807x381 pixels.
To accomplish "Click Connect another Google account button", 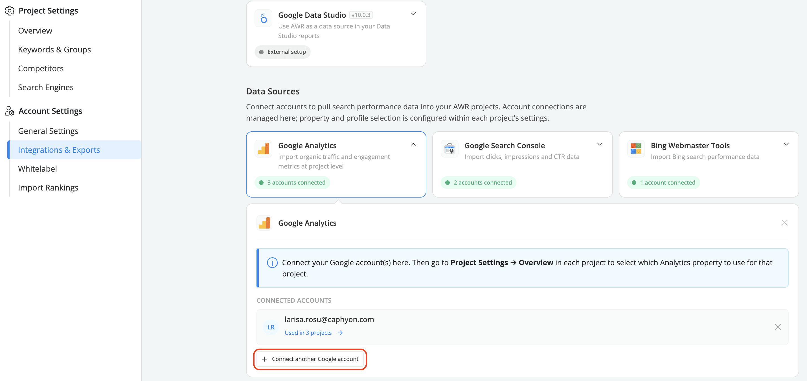I will point(310,359).
